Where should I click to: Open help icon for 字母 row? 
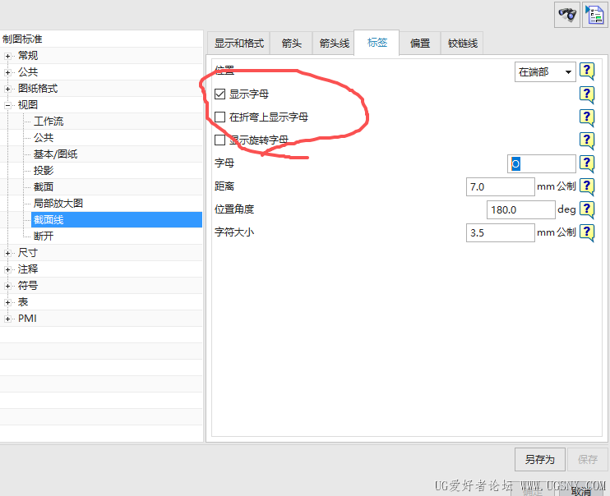[x=587, y=163]
